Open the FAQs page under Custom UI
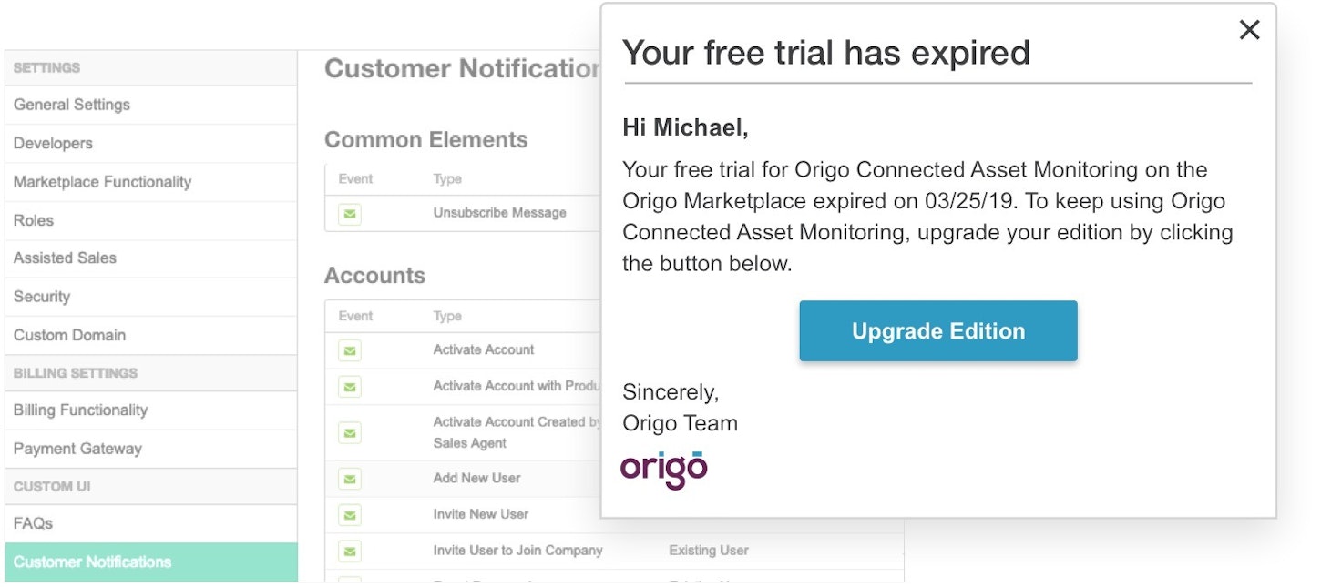Viewport: 1321px width, 587px height. tap(33, 524)
